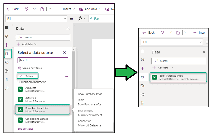Viewport: 212px width, 136px height.
Task: Open Add data menu in top toolbar
Action: coord(90,9)
